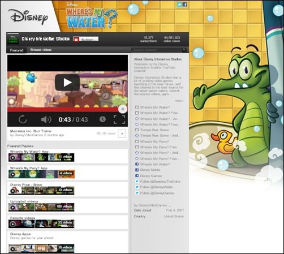The height and width of the screenshot is (254, 284).
Task: Open the Twitter icon in the banner
Action: 179,5
